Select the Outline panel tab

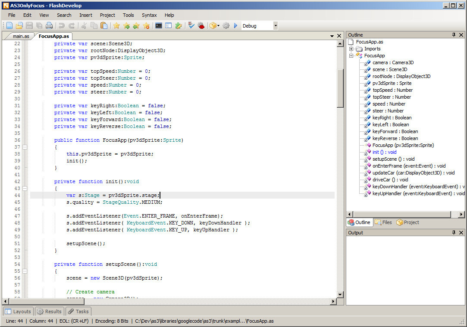coord(359,222)
